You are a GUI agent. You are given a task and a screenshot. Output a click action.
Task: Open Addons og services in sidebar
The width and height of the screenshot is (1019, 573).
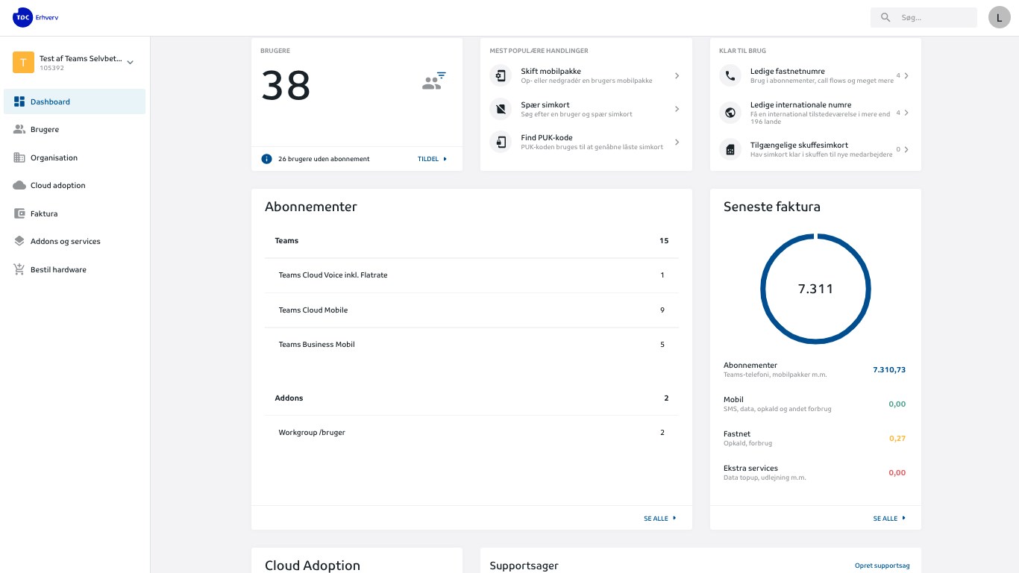coord(75,241)
